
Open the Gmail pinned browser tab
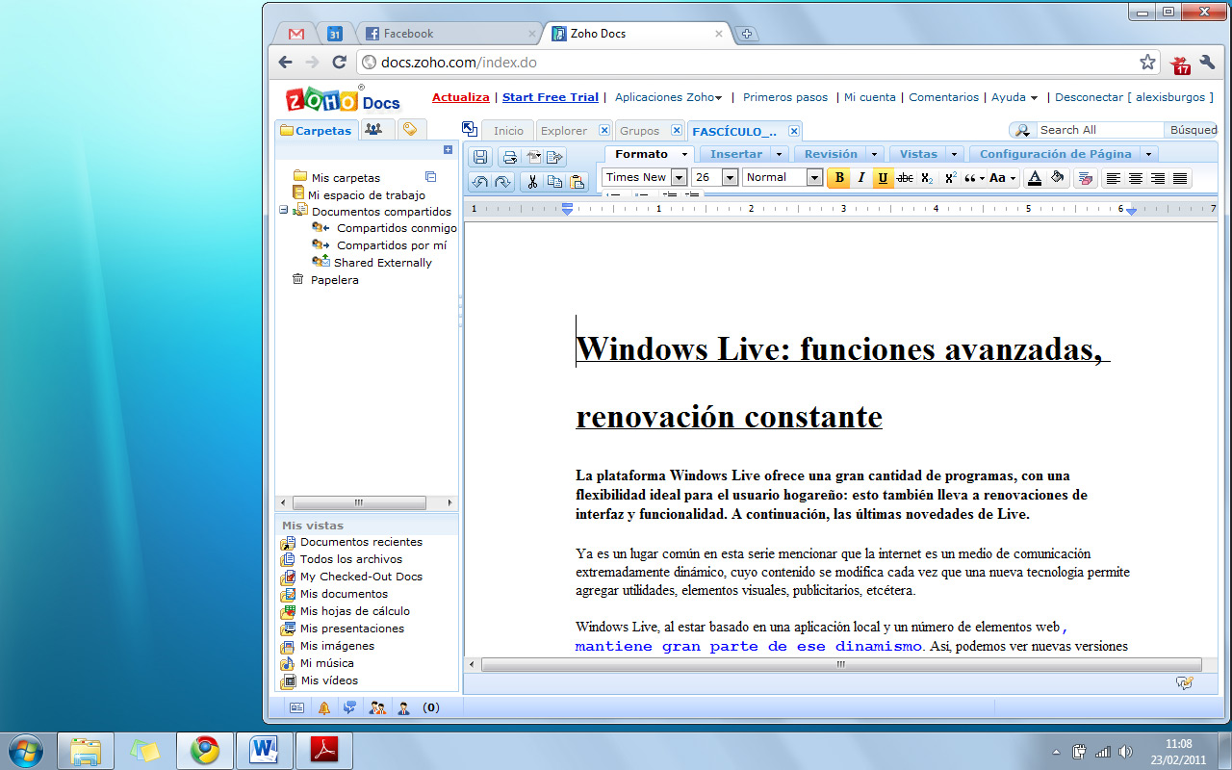(x=296, y=34)
